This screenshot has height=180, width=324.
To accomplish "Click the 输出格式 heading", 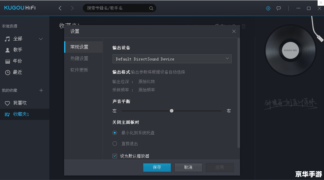I will click(121, 72).
